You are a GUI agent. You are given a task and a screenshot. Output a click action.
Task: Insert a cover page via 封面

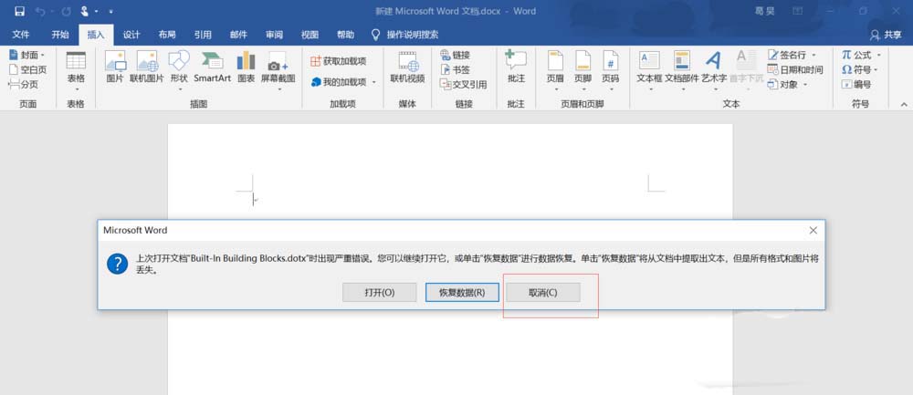[x=26, y=55]
